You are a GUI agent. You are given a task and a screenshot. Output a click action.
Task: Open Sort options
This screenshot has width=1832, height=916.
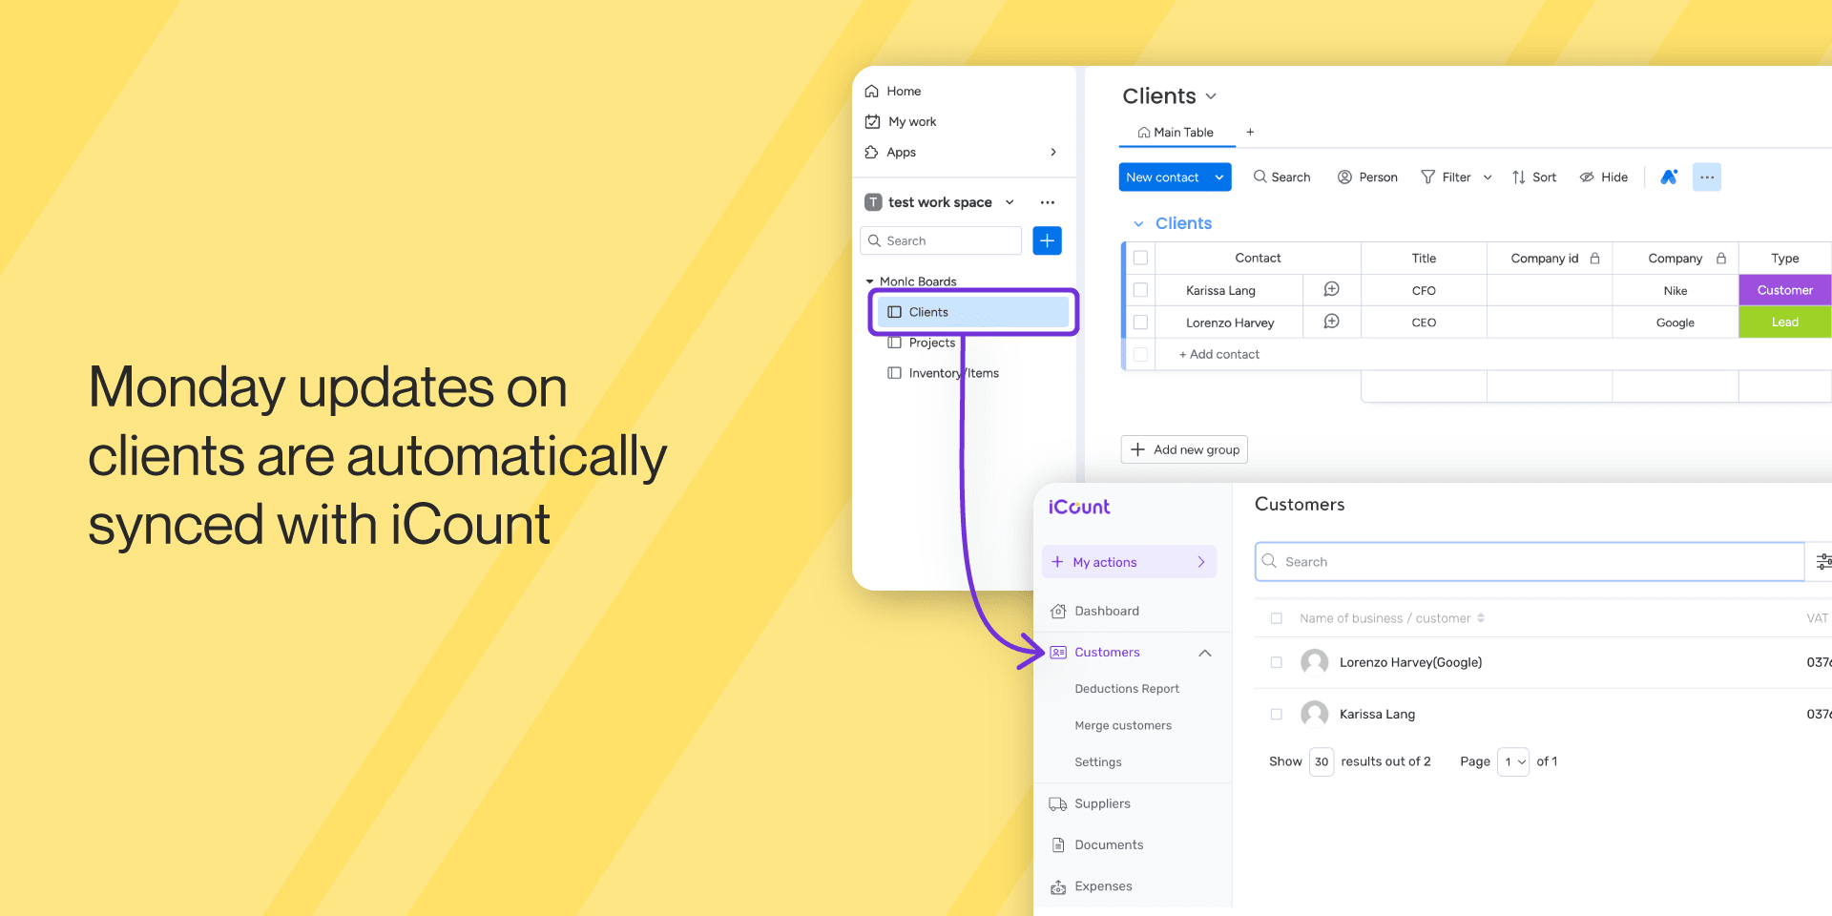[x=1534, y=177]
